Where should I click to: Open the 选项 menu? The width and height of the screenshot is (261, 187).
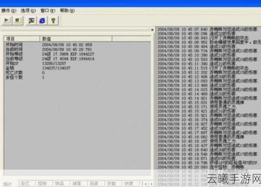pos(28,10)
